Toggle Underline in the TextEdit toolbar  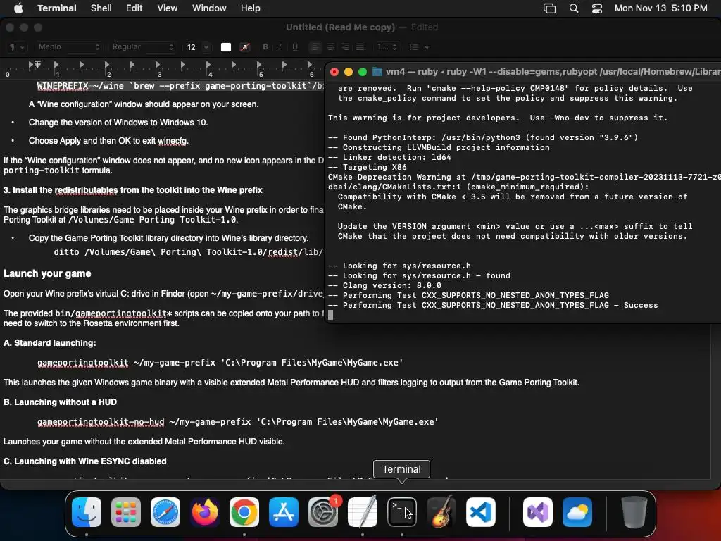click(295, 47)
